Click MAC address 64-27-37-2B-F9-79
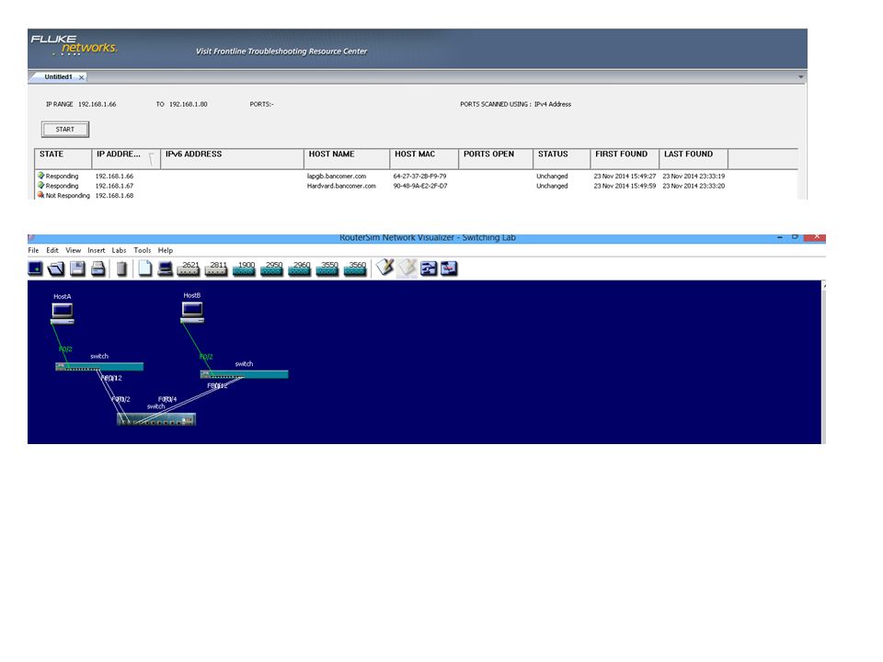Screen dimensions: 883x662 (x=419, y=177)
